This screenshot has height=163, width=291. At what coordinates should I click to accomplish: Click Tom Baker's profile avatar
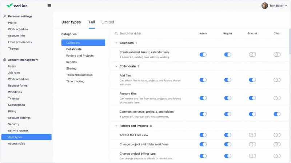(264, 5)
